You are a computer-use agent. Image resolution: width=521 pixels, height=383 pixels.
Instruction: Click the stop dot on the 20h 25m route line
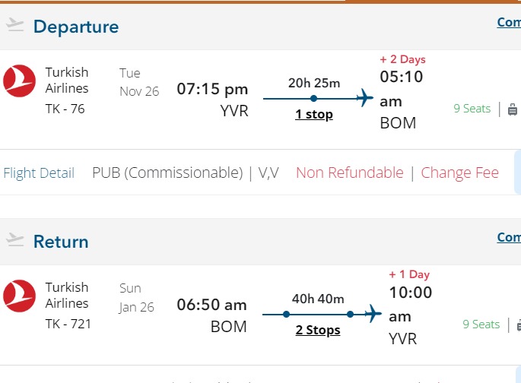(x=313, y=98)
